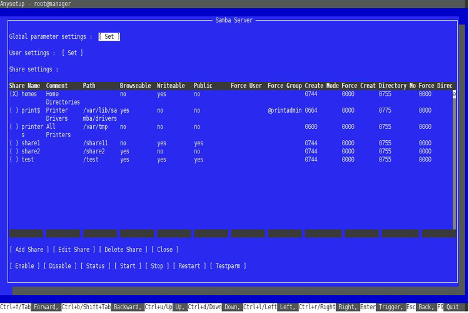
Task: Click the /share2 path cell
Action: (x=94, y=151)
